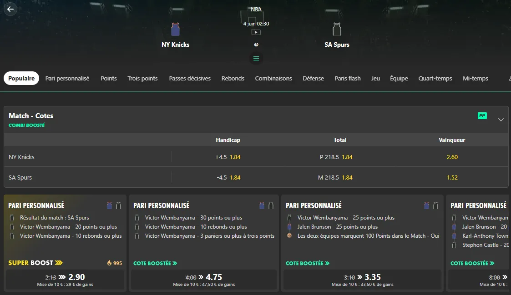Click COTE BOOSTÉE on the 8.00 card
Screen dimensions: 511x295
472,263
